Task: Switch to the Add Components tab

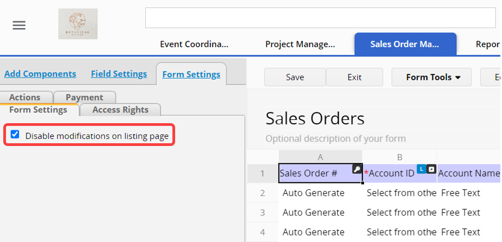Action: [x=40, y=74]
